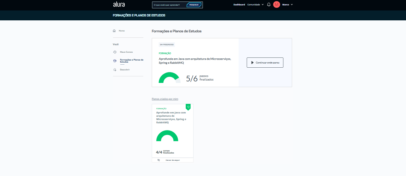Go to Home in the sidebar

tap(122, 31)
